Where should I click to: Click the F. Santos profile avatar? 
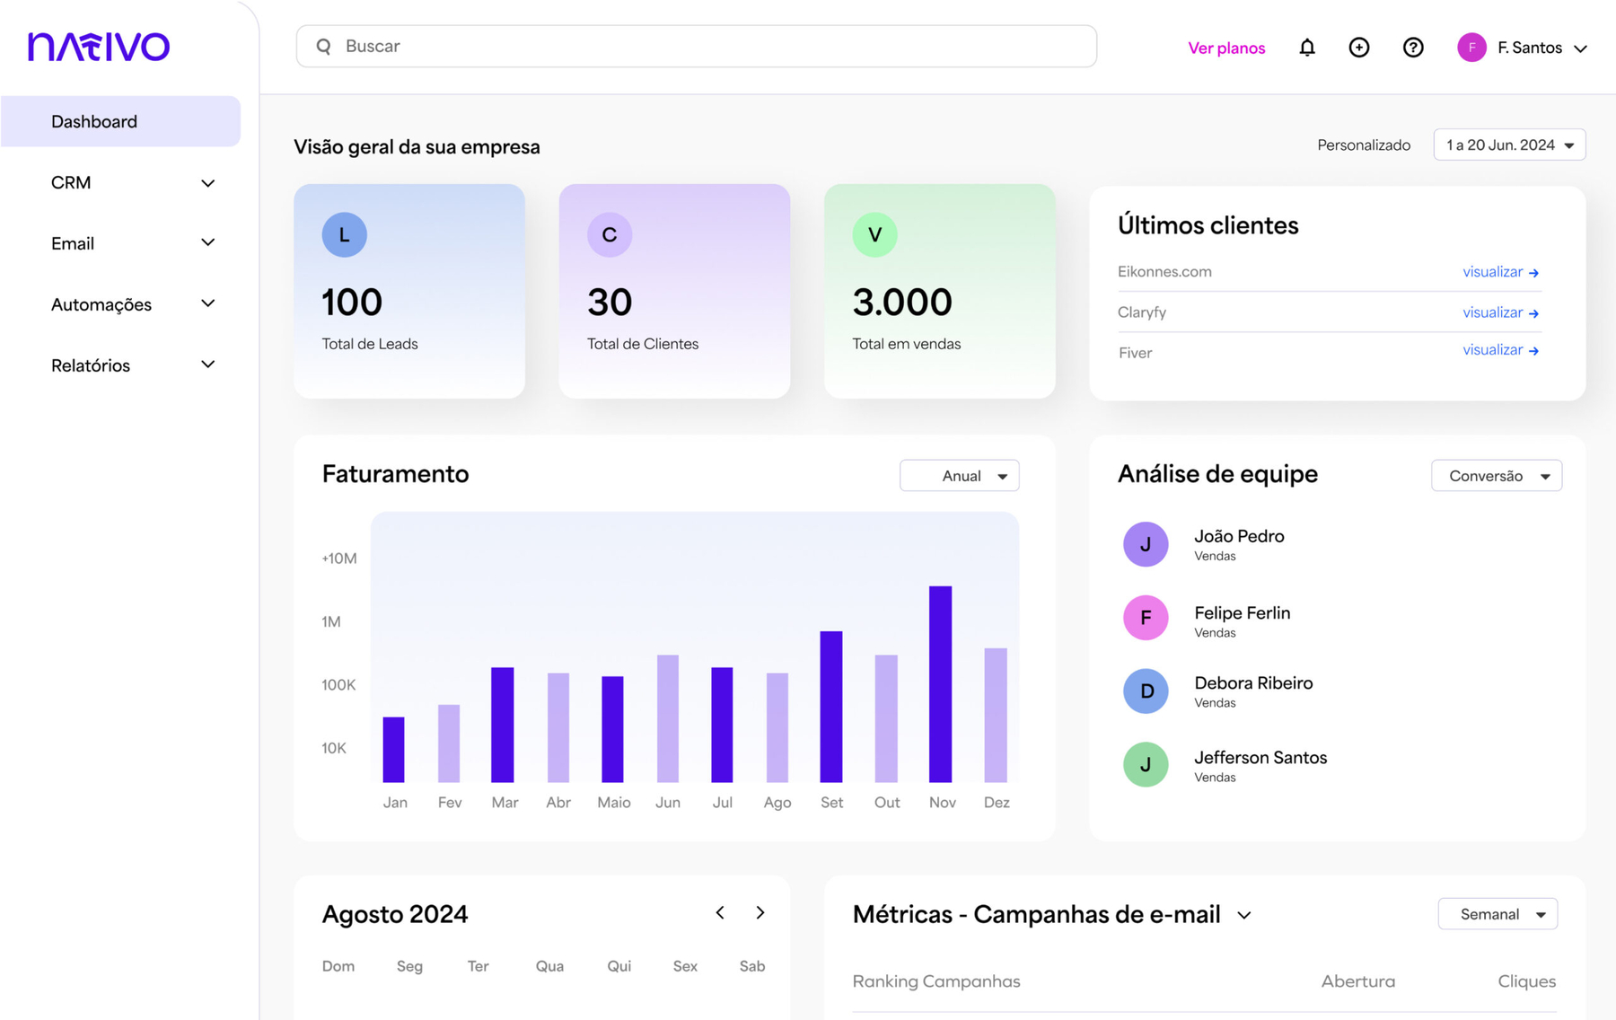tap(1471, 48)
